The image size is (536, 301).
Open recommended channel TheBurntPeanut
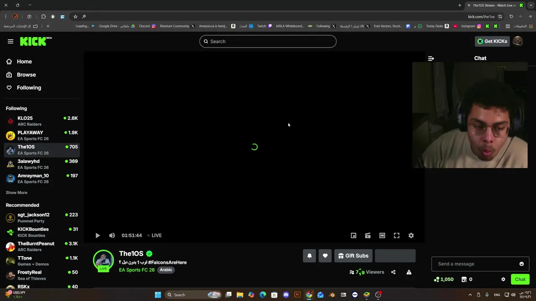click(42, 246)
